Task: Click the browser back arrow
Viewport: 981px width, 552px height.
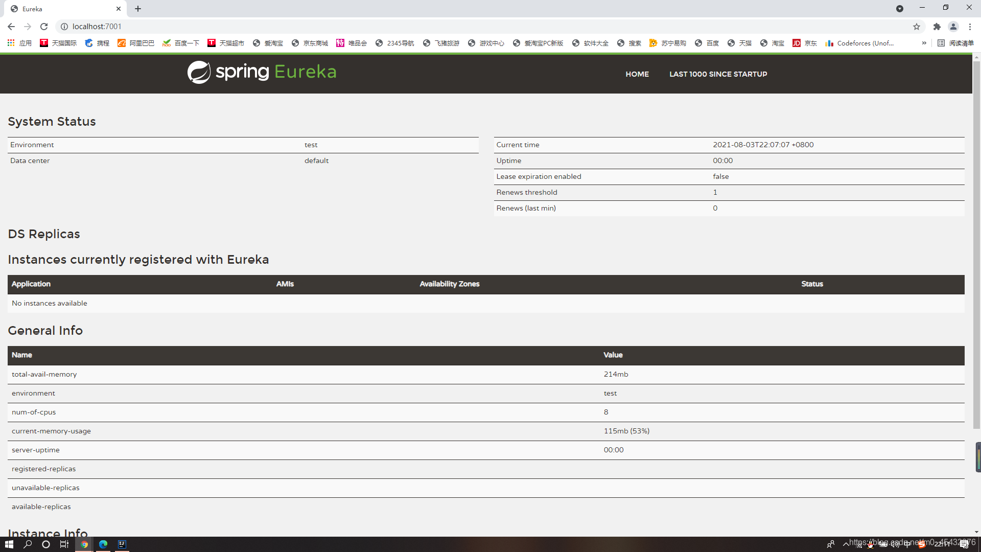Action: coord(11,27)
